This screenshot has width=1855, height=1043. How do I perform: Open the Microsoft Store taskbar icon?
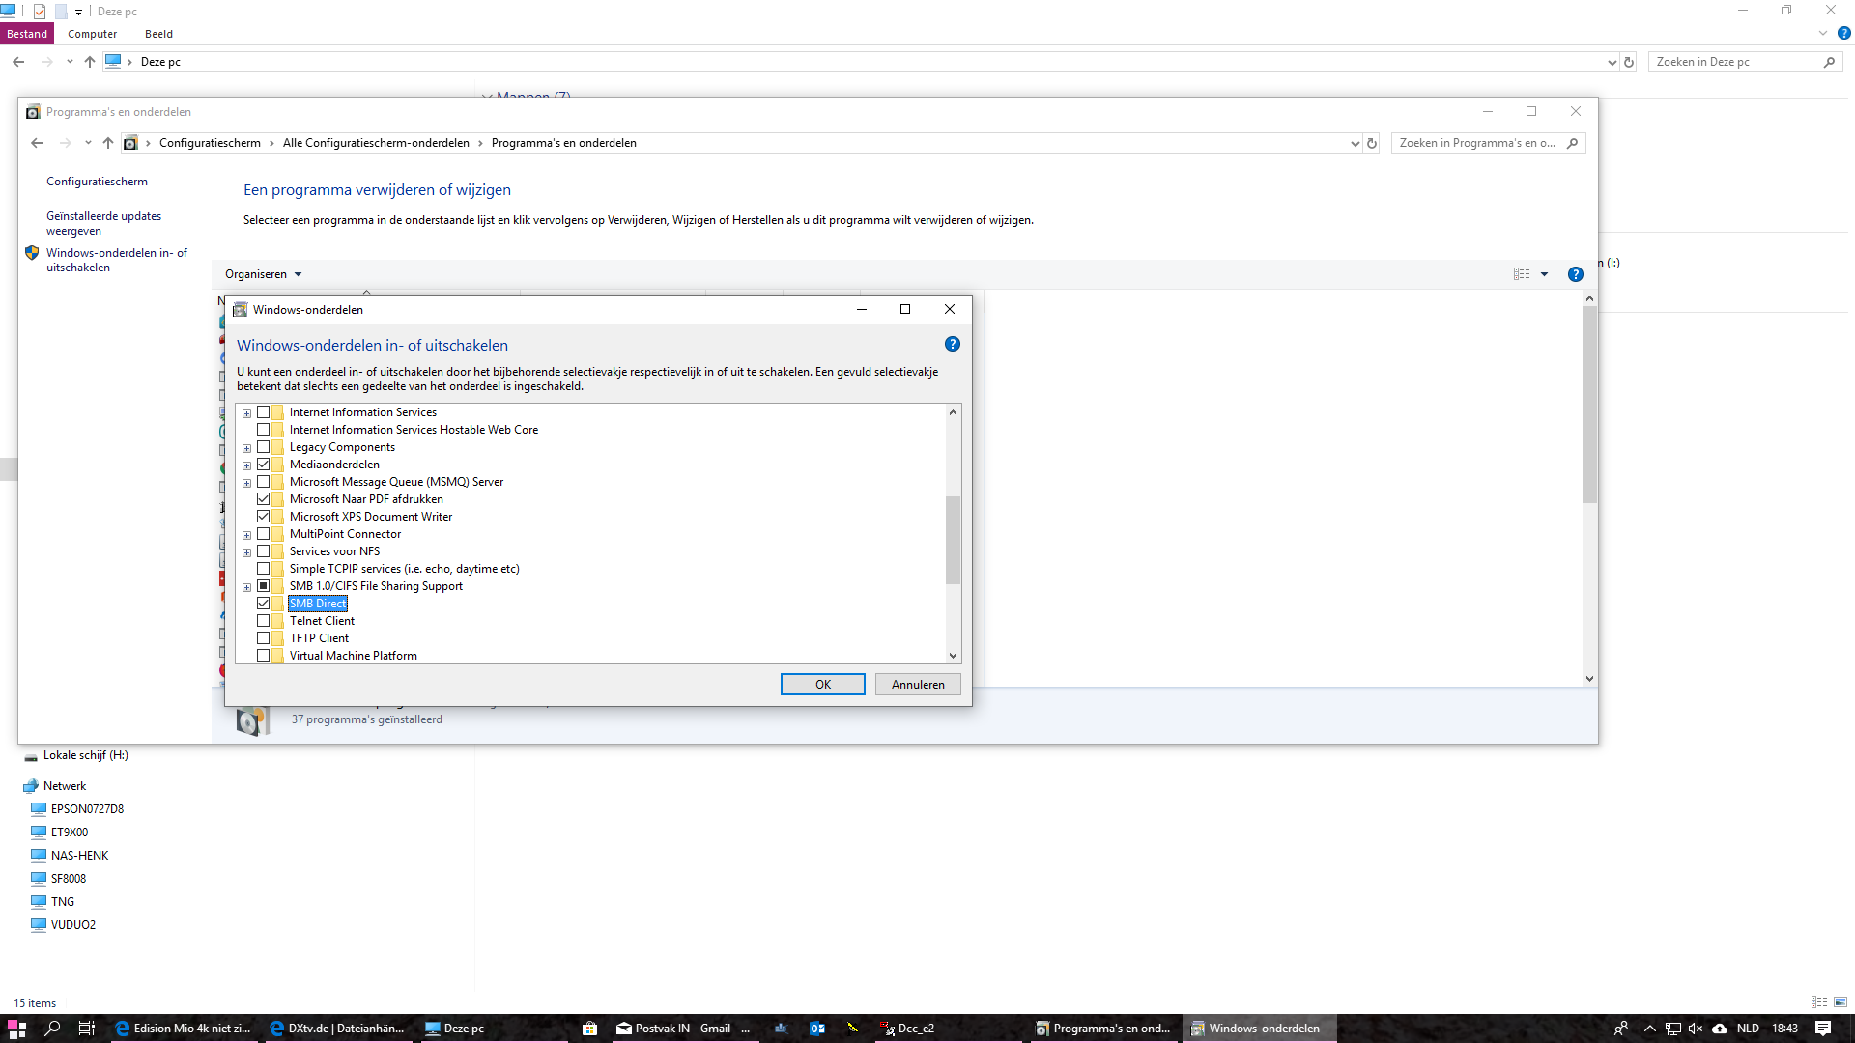[589, 1029]
